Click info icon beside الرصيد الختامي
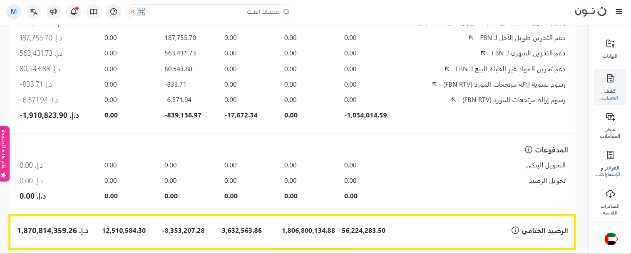Image resolution: width=631 pixels, height=254 pixels. tap(515, 231)
